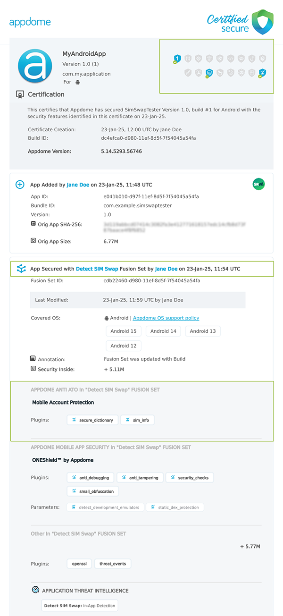Select the blue numbered "1" shield badge

[178, 58]
